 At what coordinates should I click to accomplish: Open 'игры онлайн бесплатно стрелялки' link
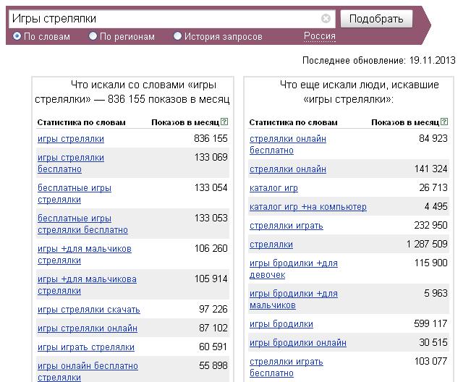pos(88,372)
